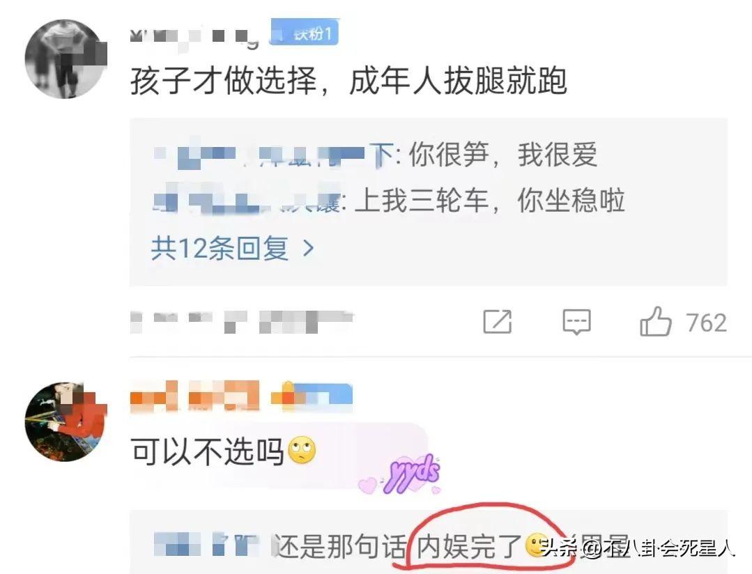The image size is (752, 574).
Task: Click the circled reply 内娱完了
Action: point(469,547)
